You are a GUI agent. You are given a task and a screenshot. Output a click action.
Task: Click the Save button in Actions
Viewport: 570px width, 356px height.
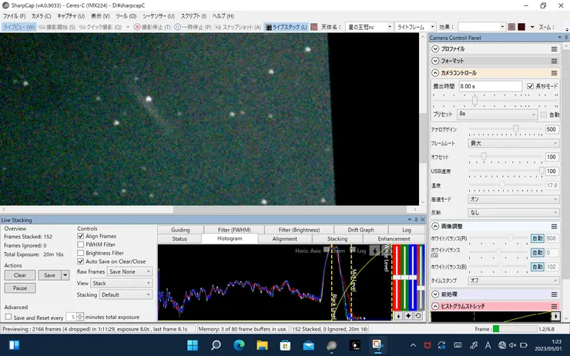point(50,275)
